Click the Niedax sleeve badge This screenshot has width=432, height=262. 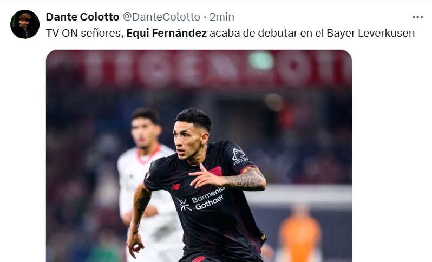tap(239, 157)
